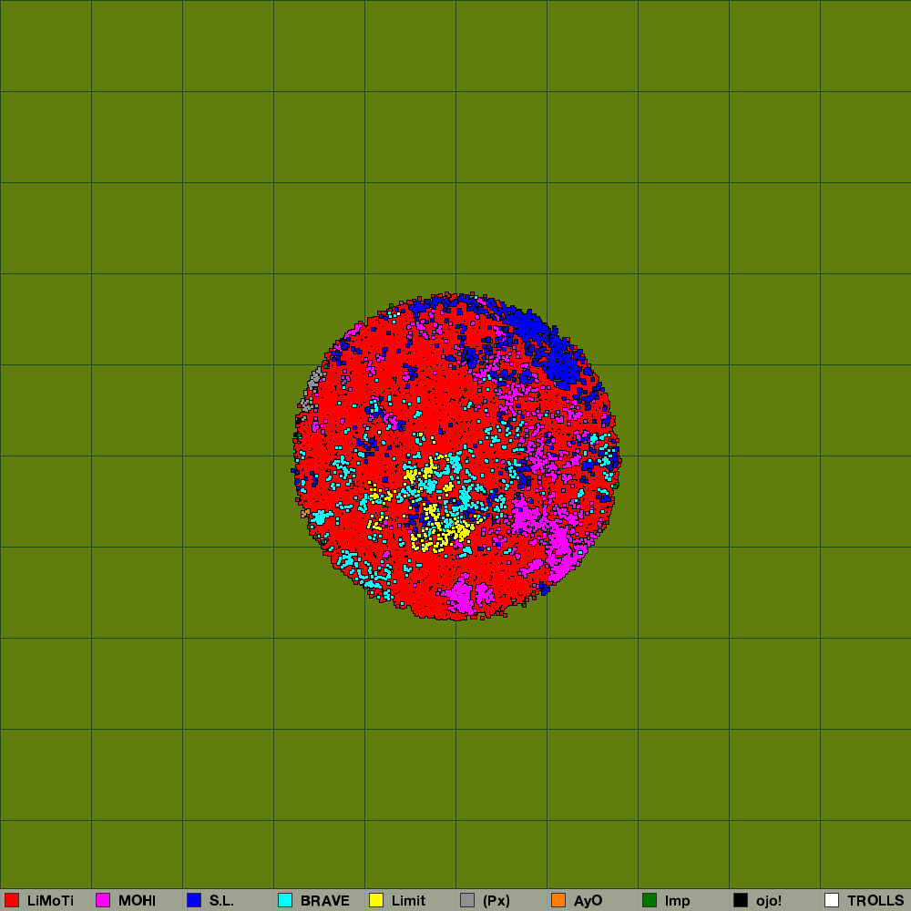Screen dimensions: 911x911
Task: Select the LiMoTi legend label
Action: coord(50,901)
